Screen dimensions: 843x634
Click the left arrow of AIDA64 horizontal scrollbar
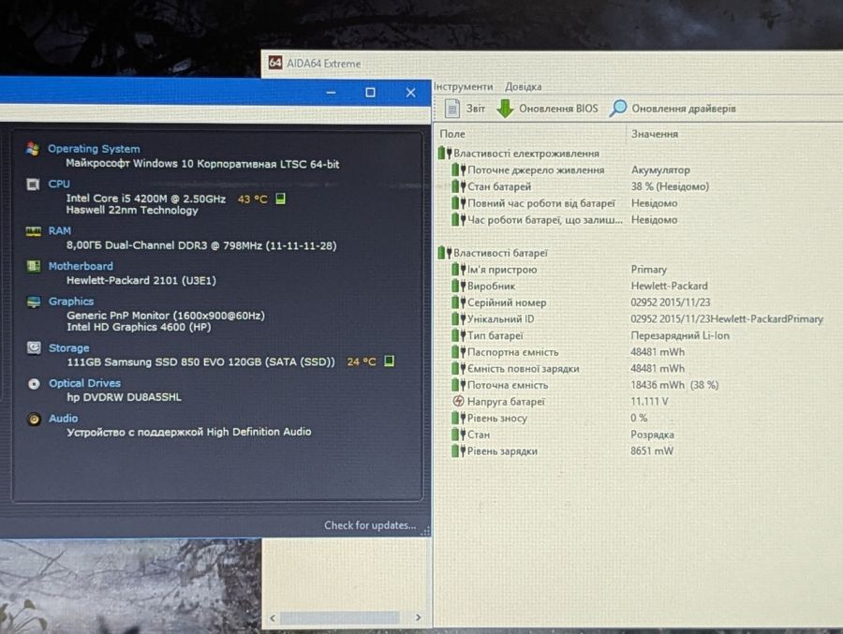click(x=273, y=618)
